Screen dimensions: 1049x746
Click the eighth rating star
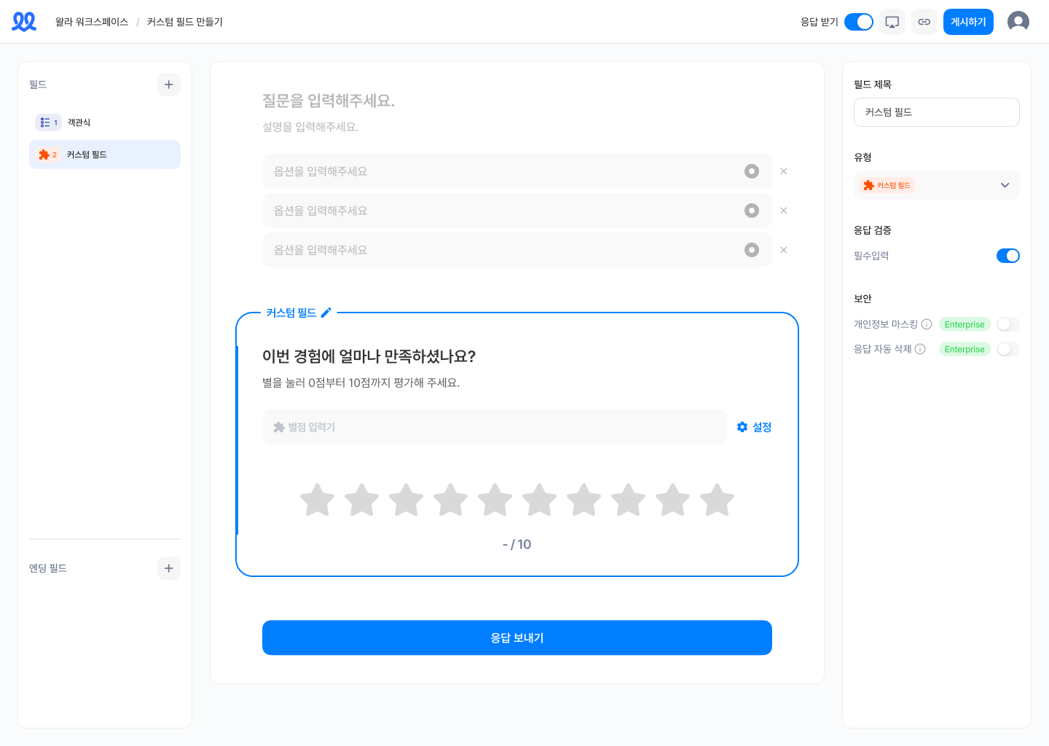click(x=629, y=500)
